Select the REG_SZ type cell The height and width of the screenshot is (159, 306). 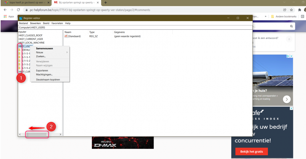[x=93, y=36]
